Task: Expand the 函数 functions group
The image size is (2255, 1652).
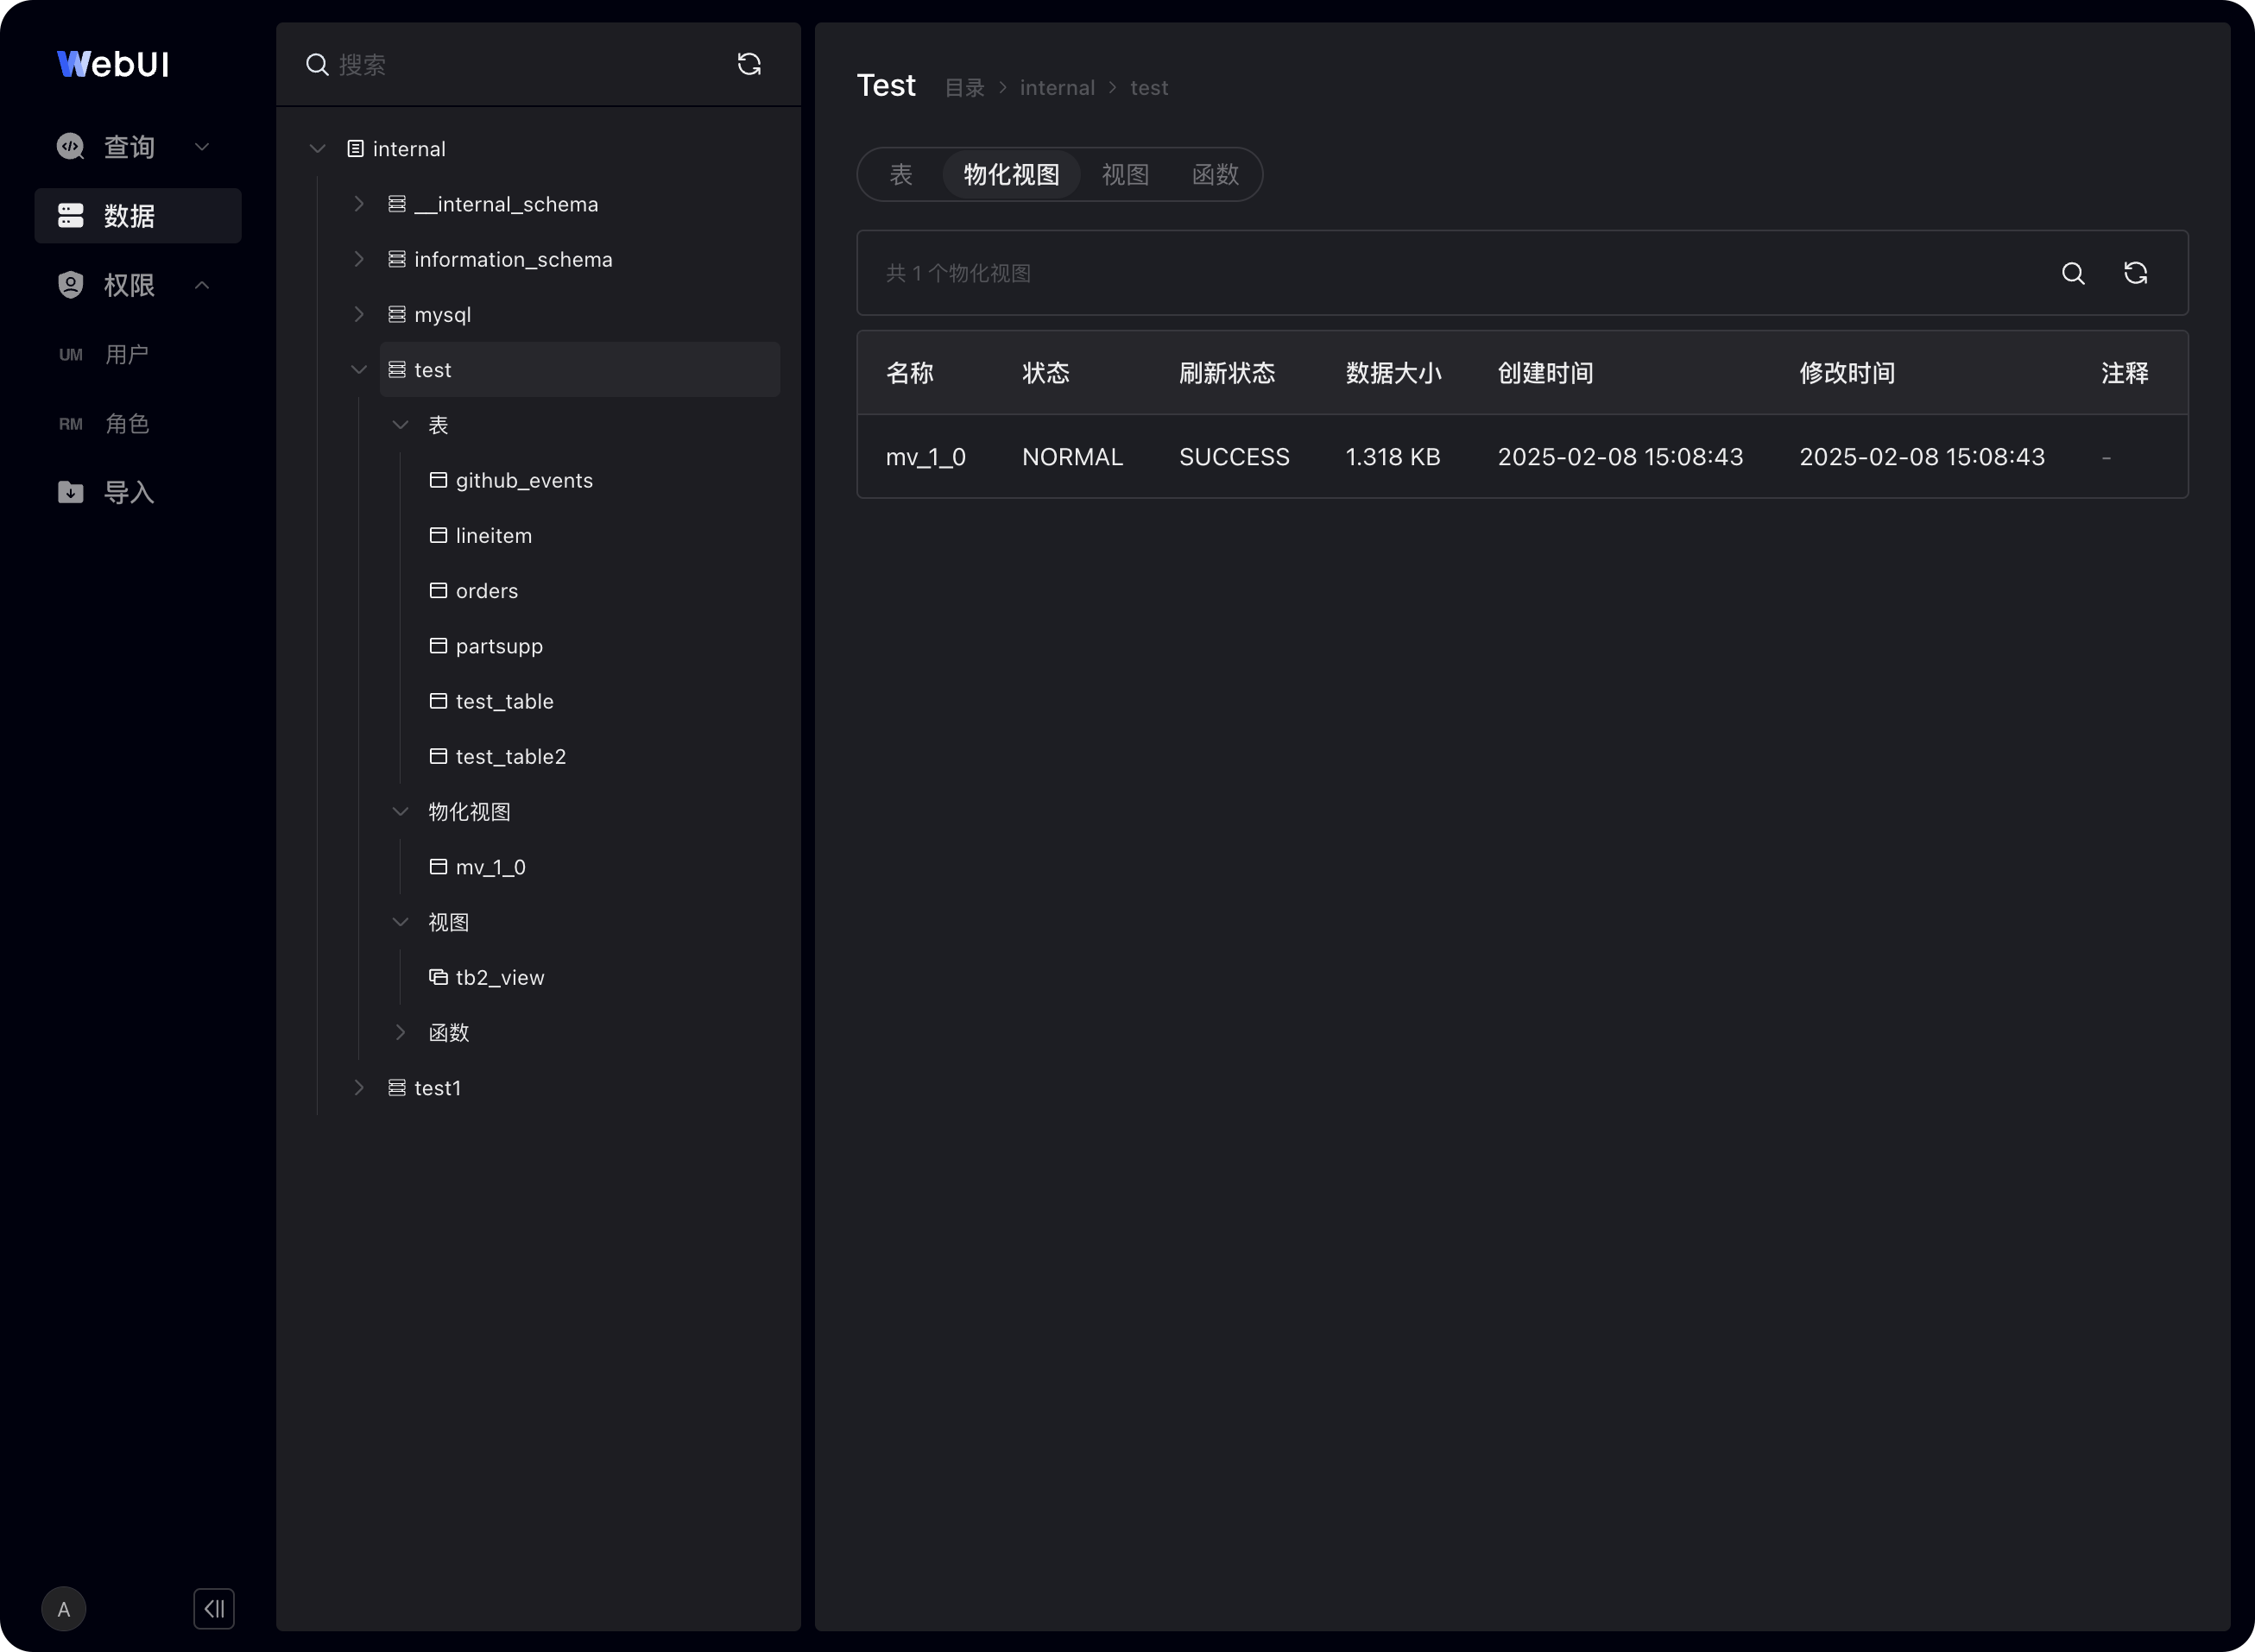Action: [x=400, y=1032]
